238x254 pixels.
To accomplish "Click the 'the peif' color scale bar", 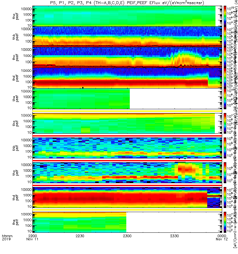I will 225,222.
